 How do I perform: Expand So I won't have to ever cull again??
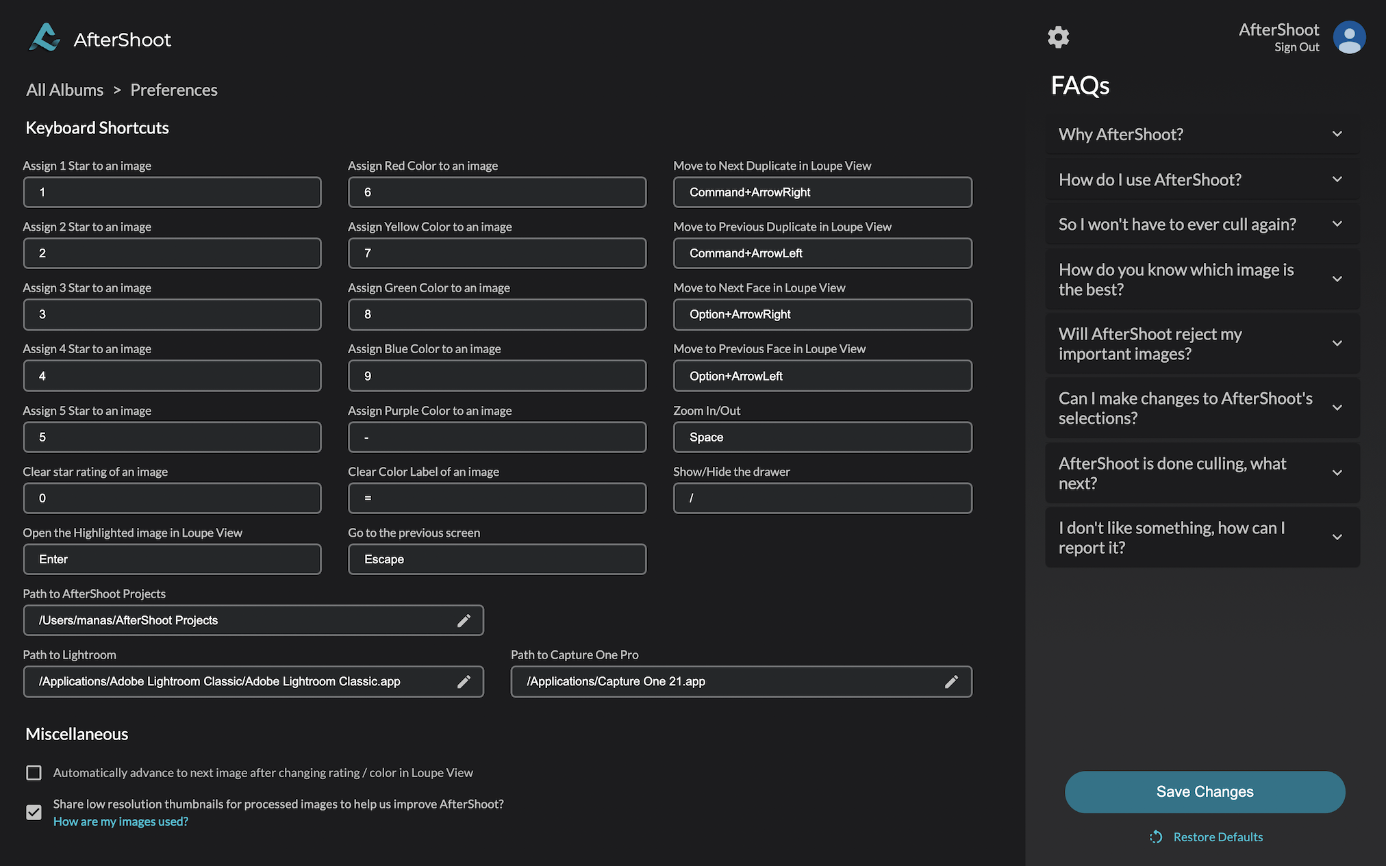pyautogui.click(x=1202, y=224)
